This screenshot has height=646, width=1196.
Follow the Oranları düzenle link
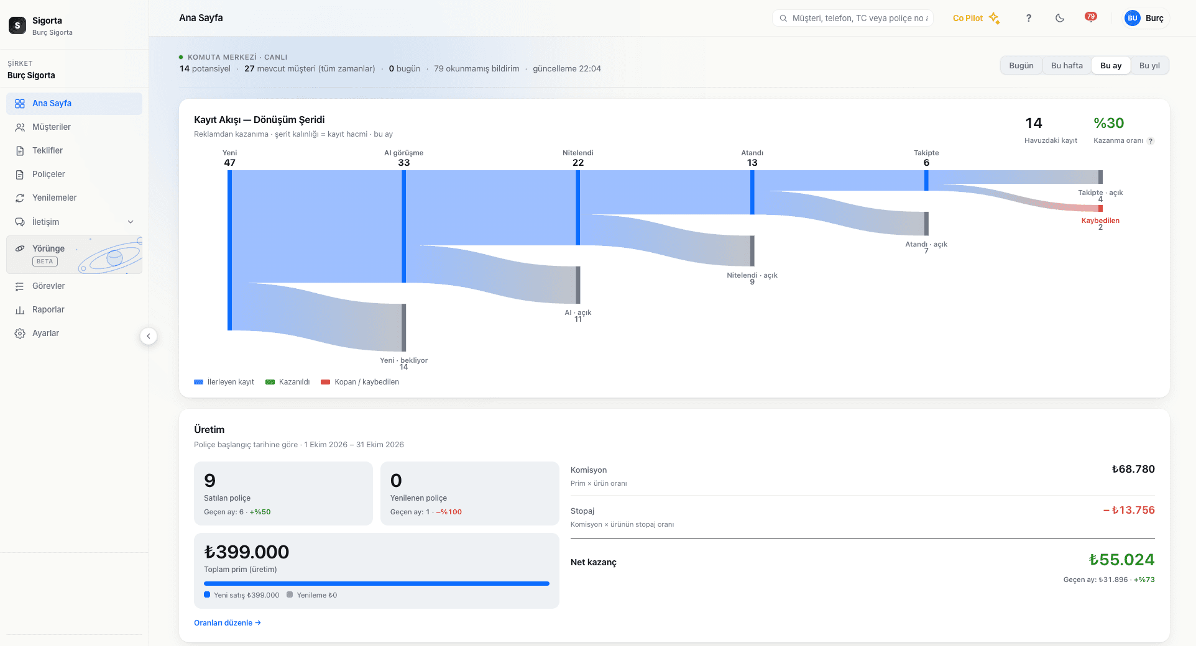228,623
